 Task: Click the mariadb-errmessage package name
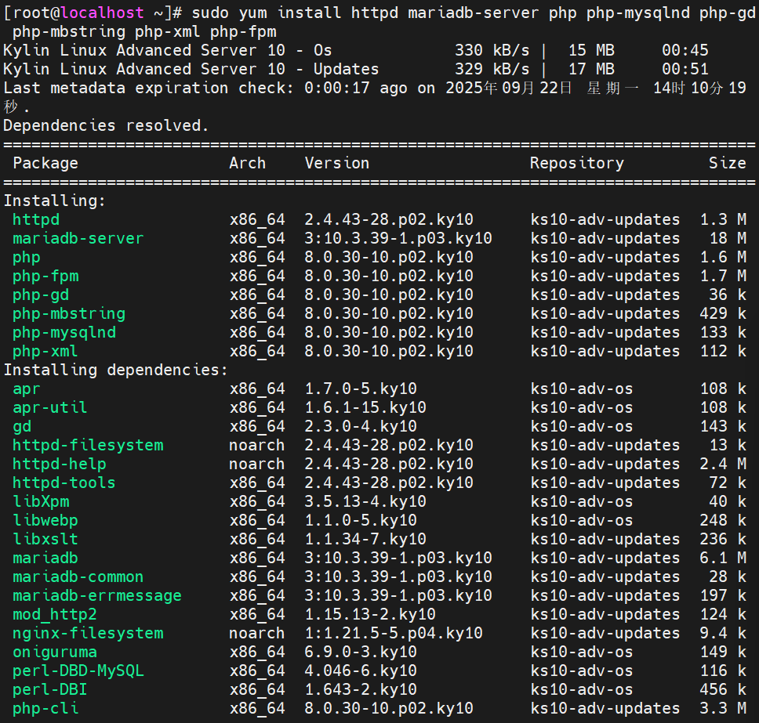pos(96,596)
